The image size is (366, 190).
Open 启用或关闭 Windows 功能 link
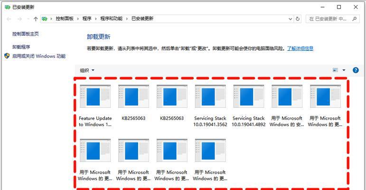39,56
